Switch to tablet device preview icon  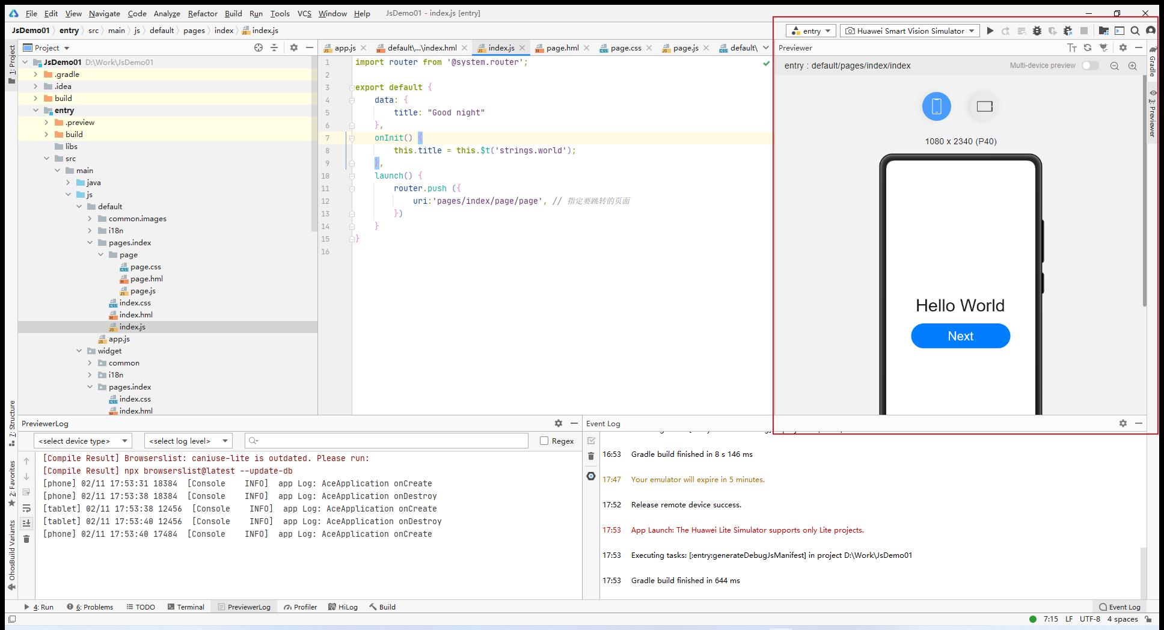(x=984, y=106)
